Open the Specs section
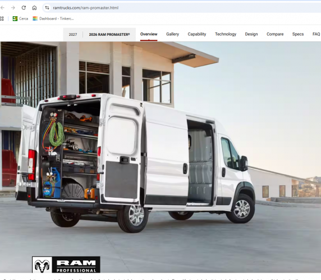The image size is (321, 280). tap(298, 34)
